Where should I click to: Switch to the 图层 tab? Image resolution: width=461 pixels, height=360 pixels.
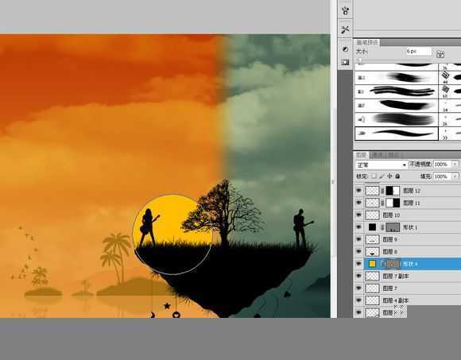point(362,155)
